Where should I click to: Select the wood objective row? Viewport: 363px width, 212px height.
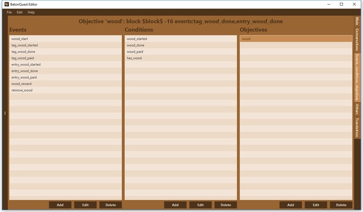tap(296, 39)
